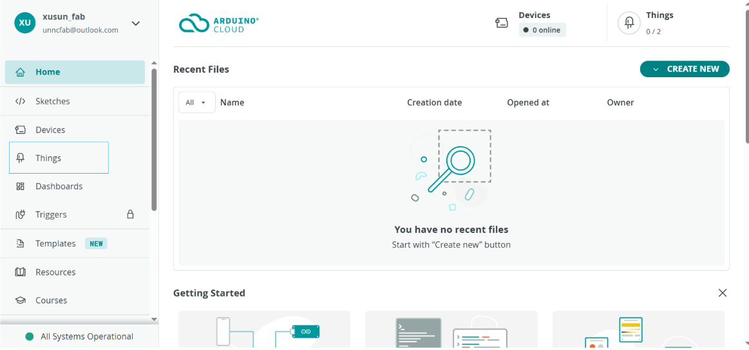749x350 pixels.
Task: Click the Things 0 / 2 counter
Action: point(654,32)
